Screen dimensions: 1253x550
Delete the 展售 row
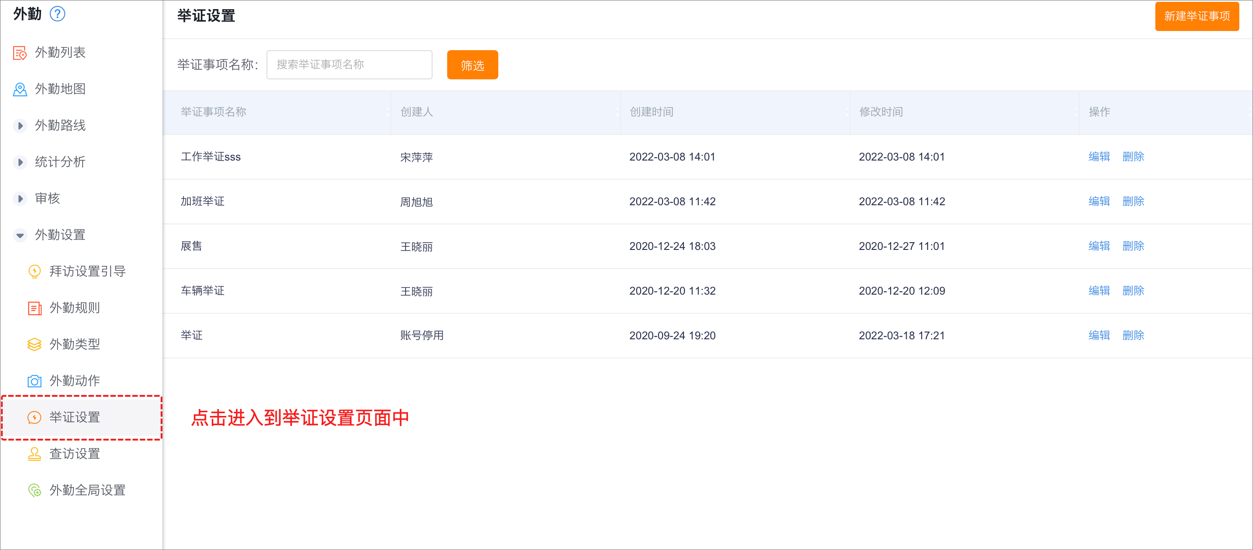coord(1133,246)
